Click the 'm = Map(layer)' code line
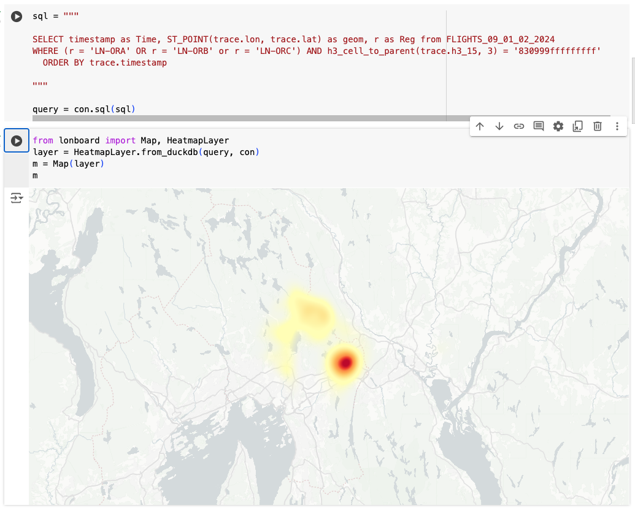635x508 pixels. pyautogui.click(x=69, y=164)
